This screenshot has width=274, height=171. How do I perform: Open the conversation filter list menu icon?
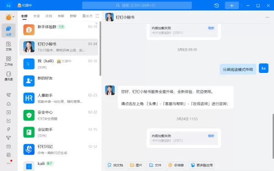97,16
